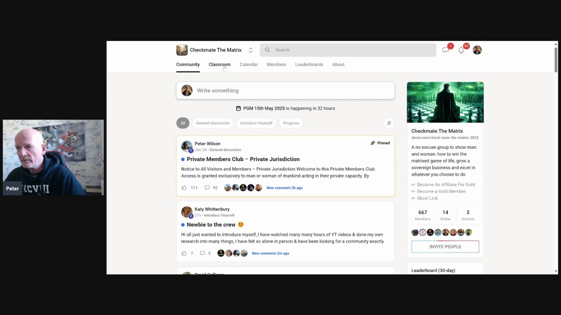Focus the Search field
This screenshot has width=561, height=315.
click(x=348, y=50)
